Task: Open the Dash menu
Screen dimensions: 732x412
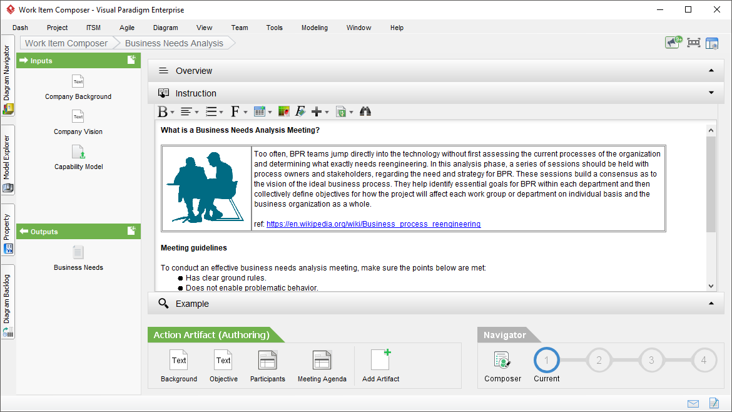Action: [x=20, y=28]
